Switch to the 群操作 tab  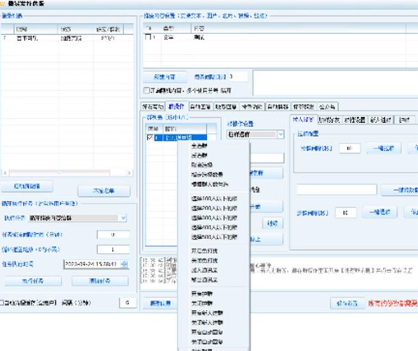(176, 106)
